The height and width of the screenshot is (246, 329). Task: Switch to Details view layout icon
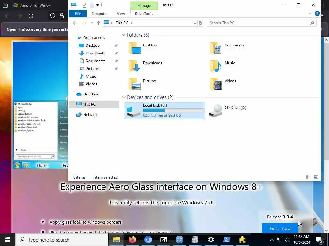[309, 177]
